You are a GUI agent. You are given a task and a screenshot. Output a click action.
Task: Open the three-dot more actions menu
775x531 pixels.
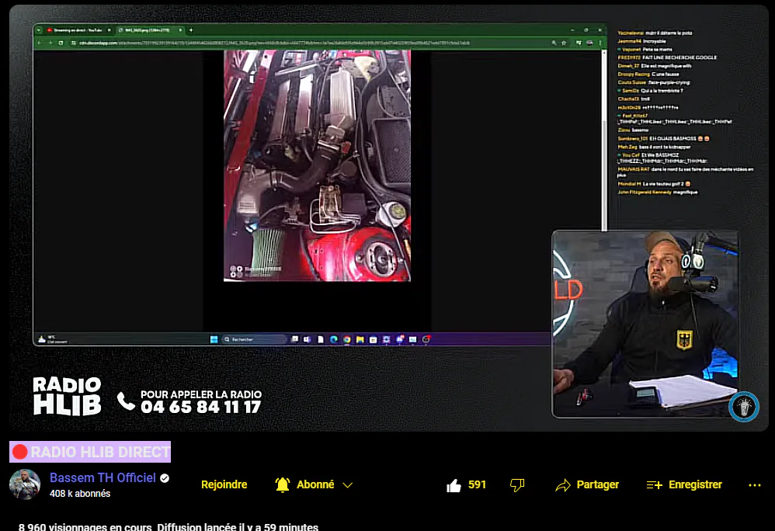755,485
